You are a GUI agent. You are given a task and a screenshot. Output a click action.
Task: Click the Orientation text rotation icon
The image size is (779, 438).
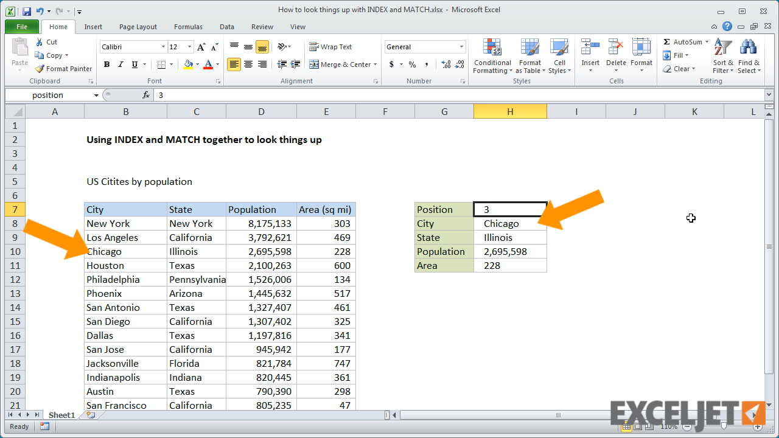tap(283, 47)
